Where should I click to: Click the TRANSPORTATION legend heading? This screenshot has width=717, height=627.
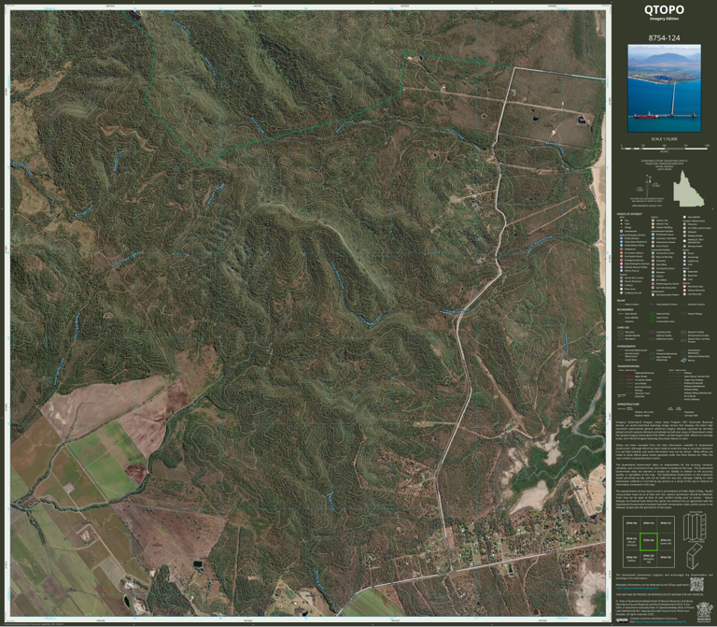point(628,366)
